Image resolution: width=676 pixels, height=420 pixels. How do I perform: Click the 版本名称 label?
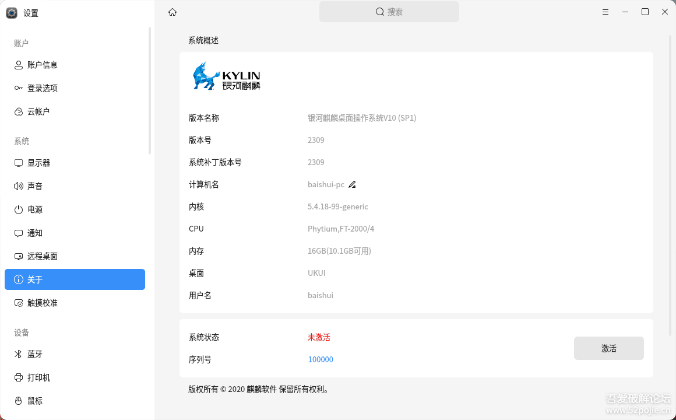tap(204, 118)
